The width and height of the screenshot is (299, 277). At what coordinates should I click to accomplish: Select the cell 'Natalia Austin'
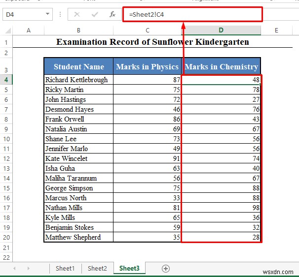[78, 129]
